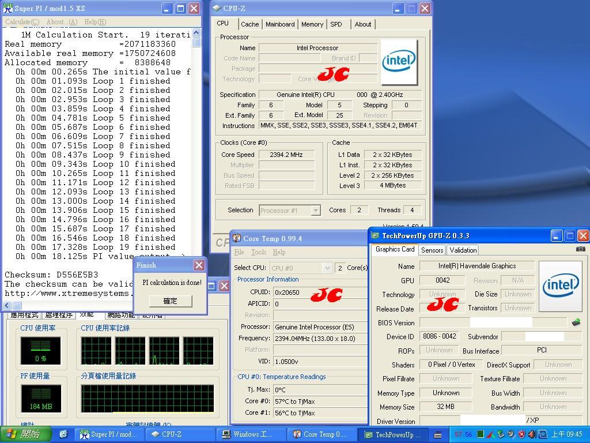The width and height of the screenshot is (590, 443).
Task: Open the Tools menu in Core Temp
Action: 258,251
